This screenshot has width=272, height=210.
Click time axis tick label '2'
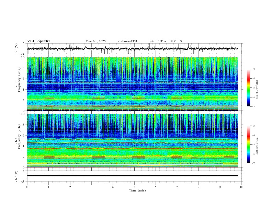(70, 187)
